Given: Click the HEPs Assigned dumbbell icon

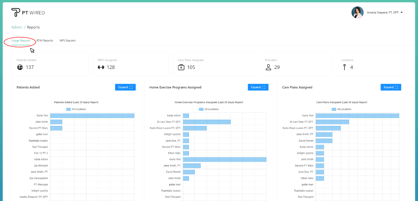Looking at the screenshot, I should coord(101,67).
